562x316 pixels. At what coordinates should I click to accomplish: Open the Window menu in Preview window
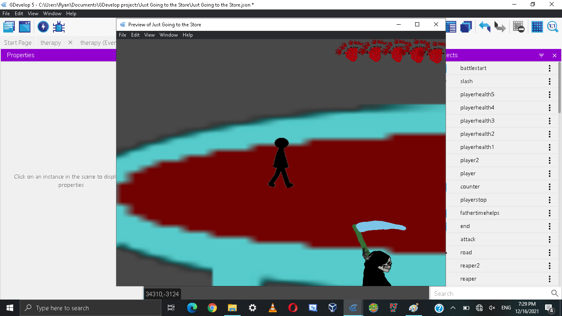pyautogui.click(x=169, y=35)
